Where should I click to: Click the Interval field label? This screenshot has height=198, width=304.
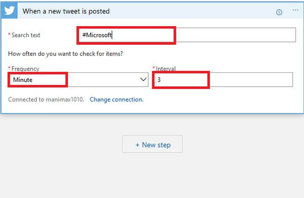166,69
